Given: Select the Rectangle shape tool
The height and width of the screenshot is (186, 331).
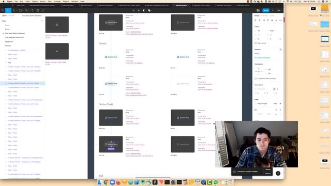Looking at the screenshot, I should pos(20,10).
